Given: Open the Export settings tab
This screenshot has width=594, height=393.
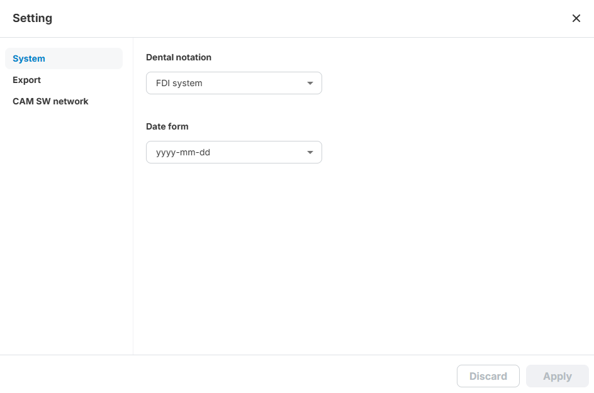Looking at the screenshot, I should [26, 80].
